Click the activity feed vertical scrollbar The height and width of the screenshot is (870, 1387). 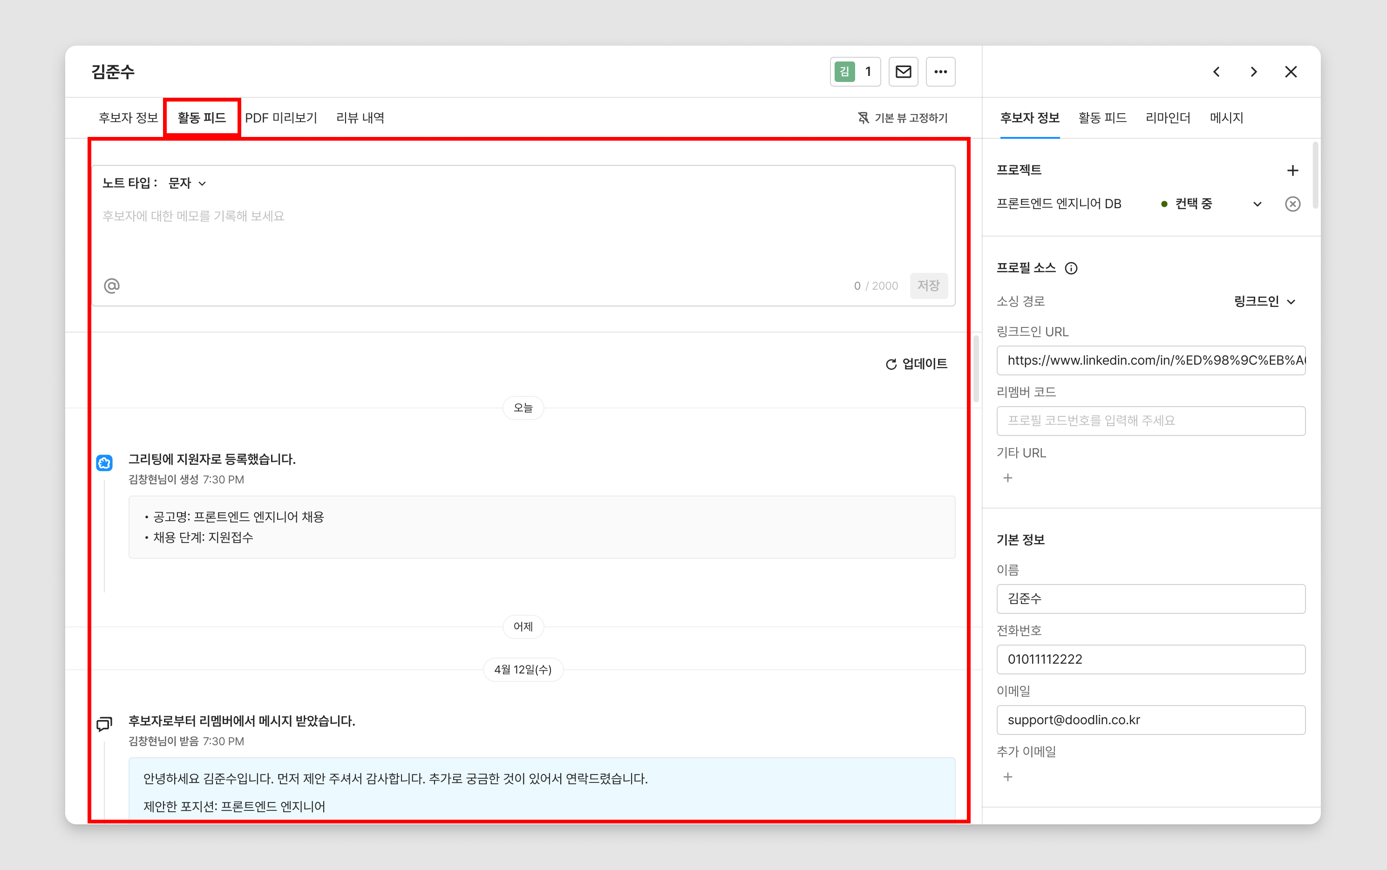(x=976, y=368)
